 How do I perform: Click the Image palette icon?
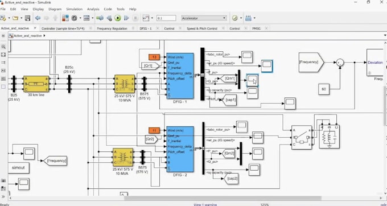coord(3,79)
